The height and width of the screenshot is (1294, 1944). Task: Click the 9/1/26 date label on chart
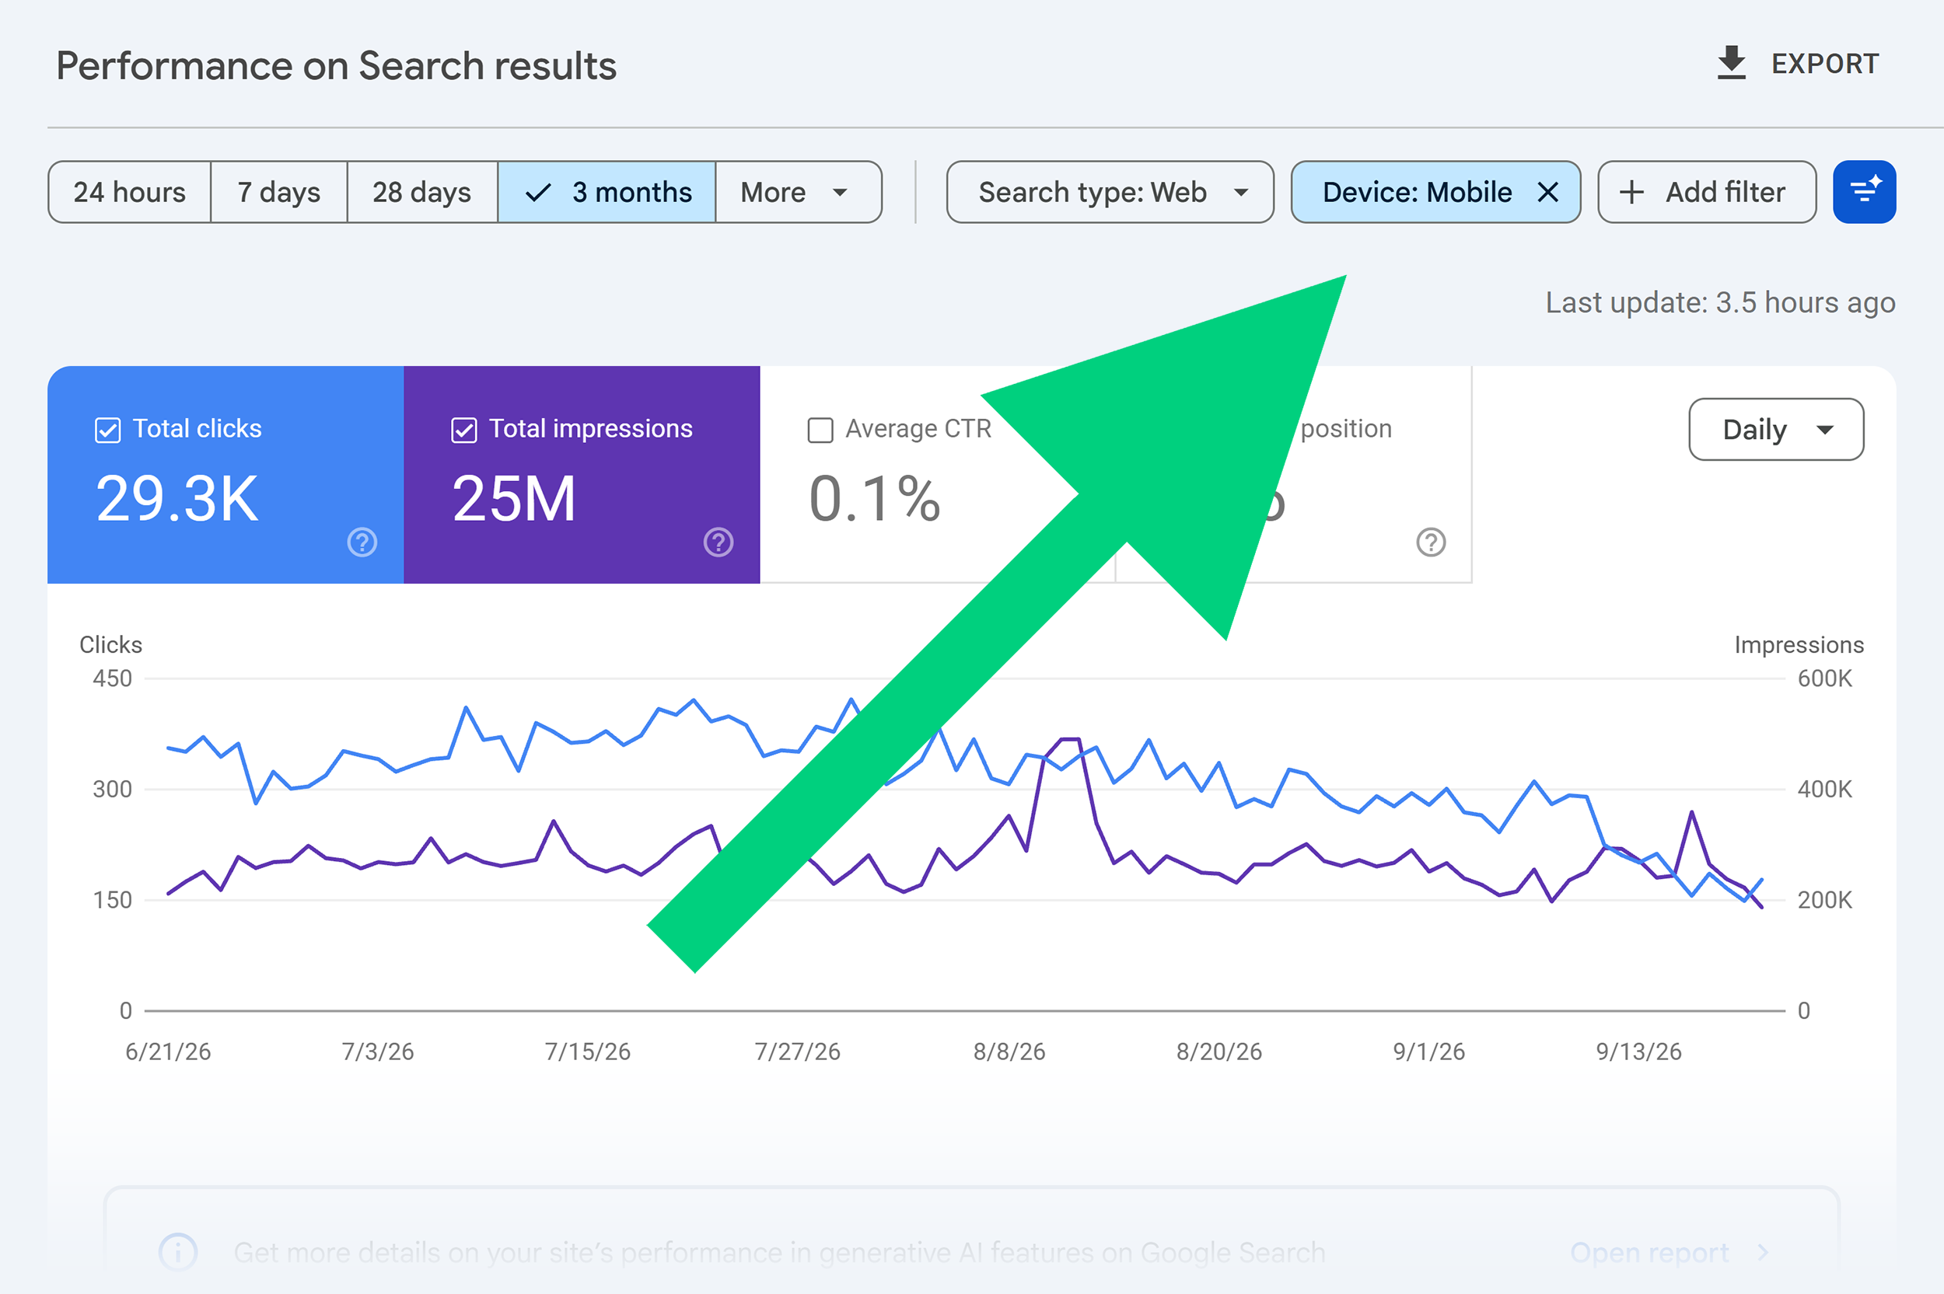click(x=1429, y=1052)
